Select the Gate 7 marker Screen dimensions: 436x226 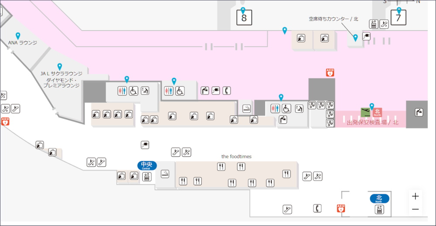click(398, 17)
